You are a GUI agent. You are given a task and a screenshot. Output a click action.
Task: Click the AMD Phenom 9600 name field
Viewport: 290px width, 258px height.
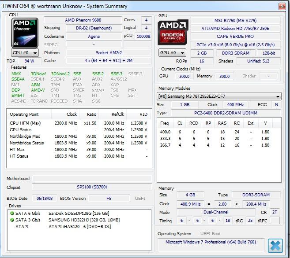(x=83, y=20)
